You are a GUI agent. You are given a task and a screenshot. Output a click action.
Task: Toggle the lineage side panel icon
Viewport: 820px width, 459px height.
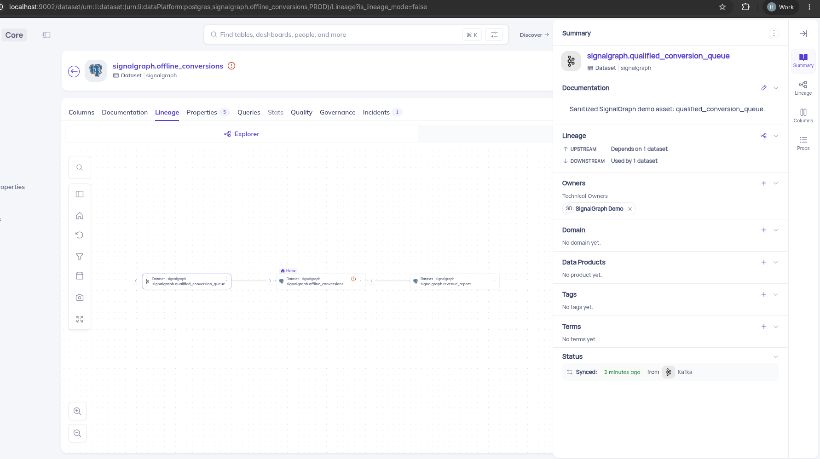[x=80, y=194]
